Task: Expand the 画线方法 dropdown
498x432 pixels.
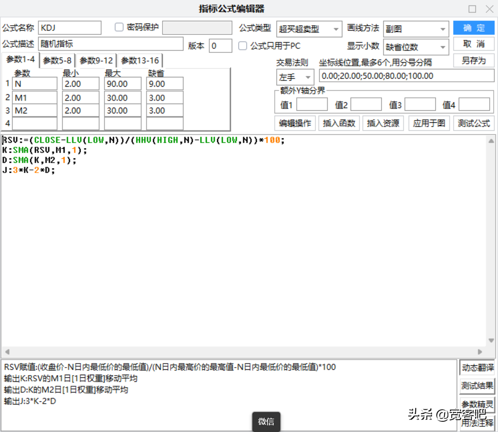Action: pyautogui.click(x=416, y=29)
